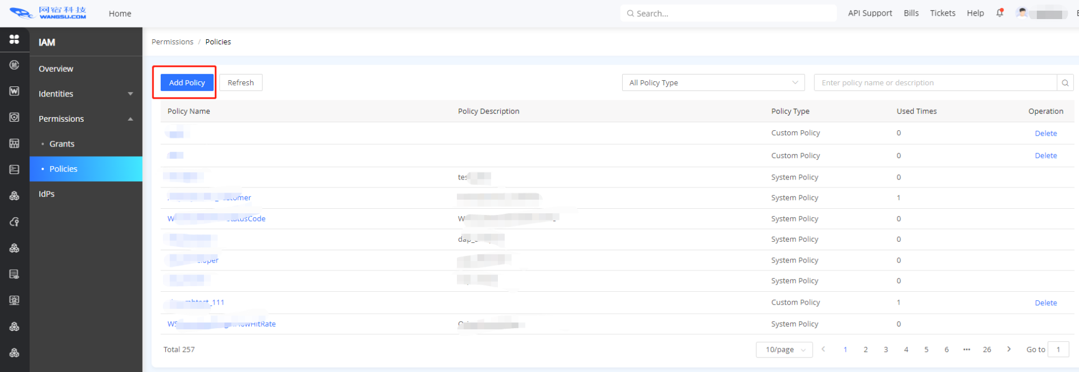Click the Add Policy button
Image resolution: width=1079 pixels, height=372 pixels.
[x=187, y=83]
